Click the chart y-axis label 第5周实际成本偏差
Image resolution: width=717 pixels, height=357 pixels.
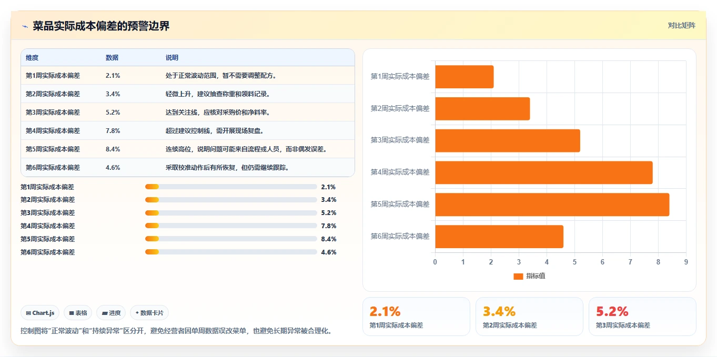pos(400,205)
